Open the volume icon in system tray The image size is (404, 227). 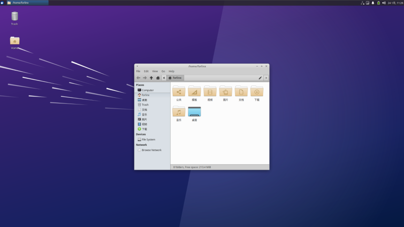tap(384, 3)
